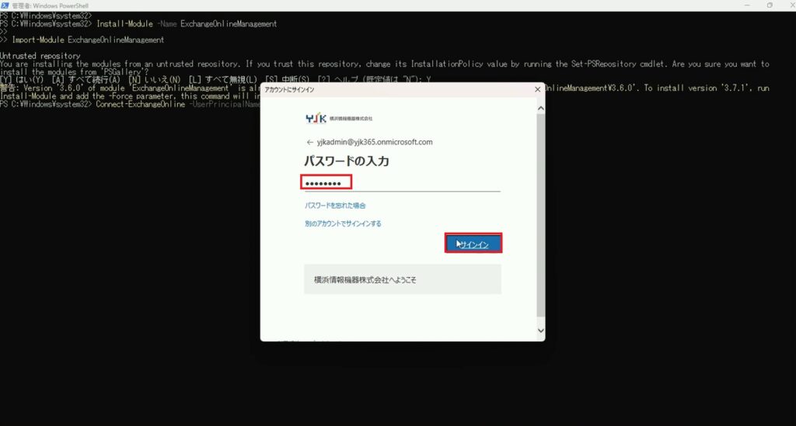This screenshot has width=796, height=426.
Task: Click 'Install-Module -Name ExchangeOnlineManagement' command line
Action: 187,24
